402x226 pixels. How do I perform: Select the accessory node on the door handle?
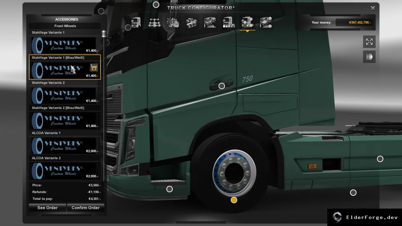pyautogui.click(x=221, y=86)
